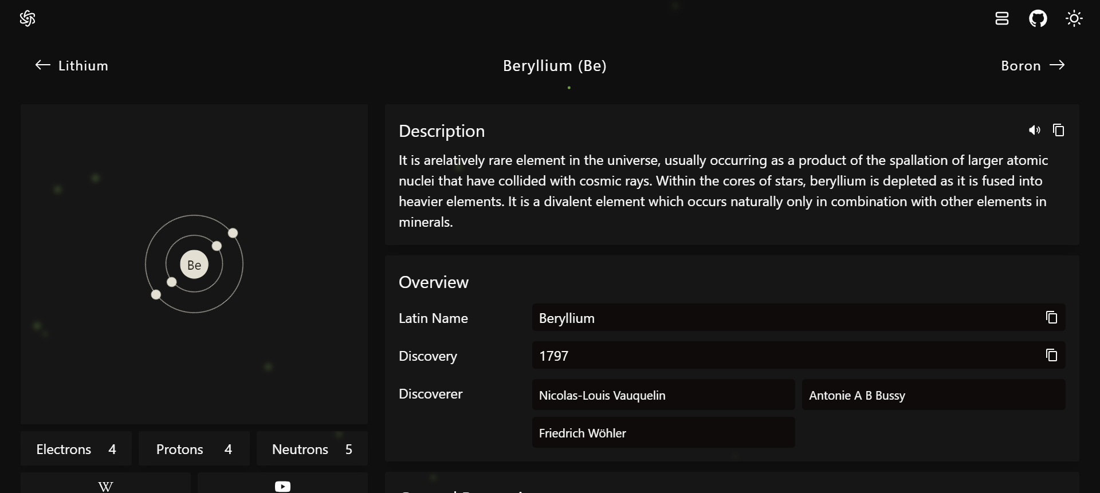This screenshot has width=1100, height=493.
Task: Click the Beryllium Latin Name field
Action: (x=785, y=318)
